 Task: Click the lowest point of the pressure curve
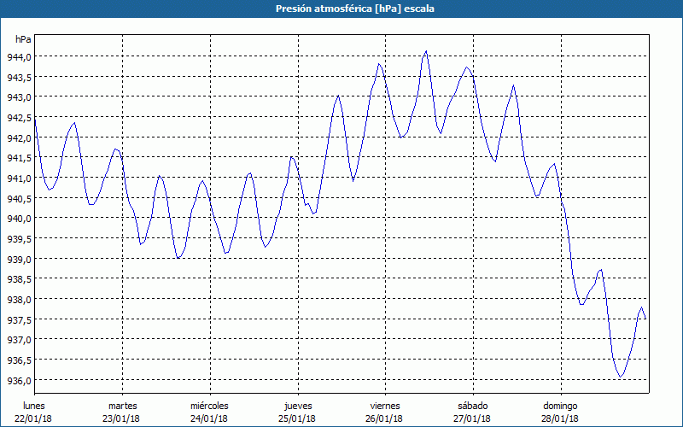(621, 376)
